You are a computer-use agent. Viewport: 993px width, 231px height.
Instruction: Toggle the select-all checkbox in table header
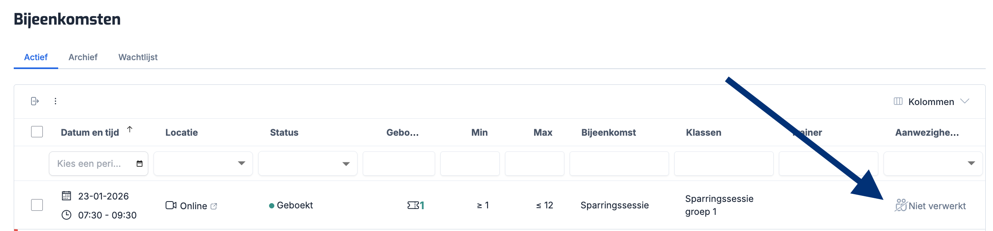coord(37,132)
